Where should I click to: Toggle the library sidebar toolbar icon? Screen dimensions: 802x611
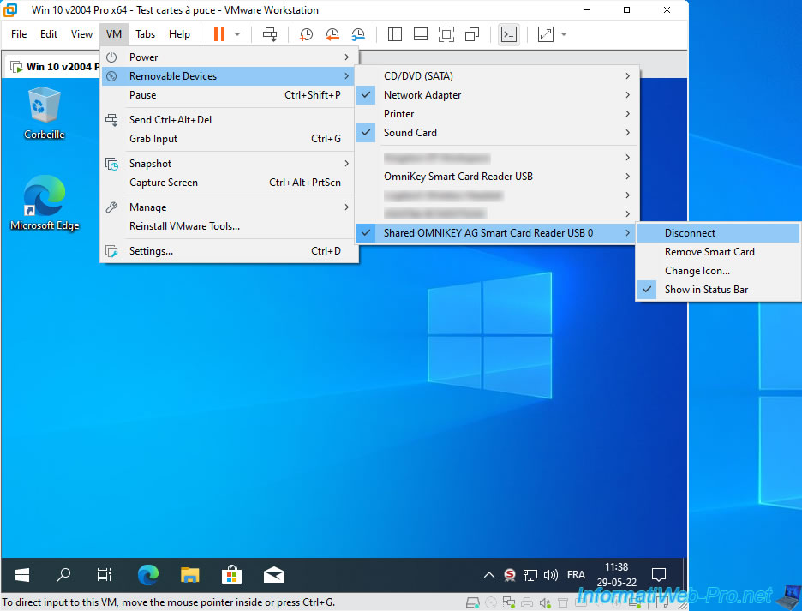point(394,34)
